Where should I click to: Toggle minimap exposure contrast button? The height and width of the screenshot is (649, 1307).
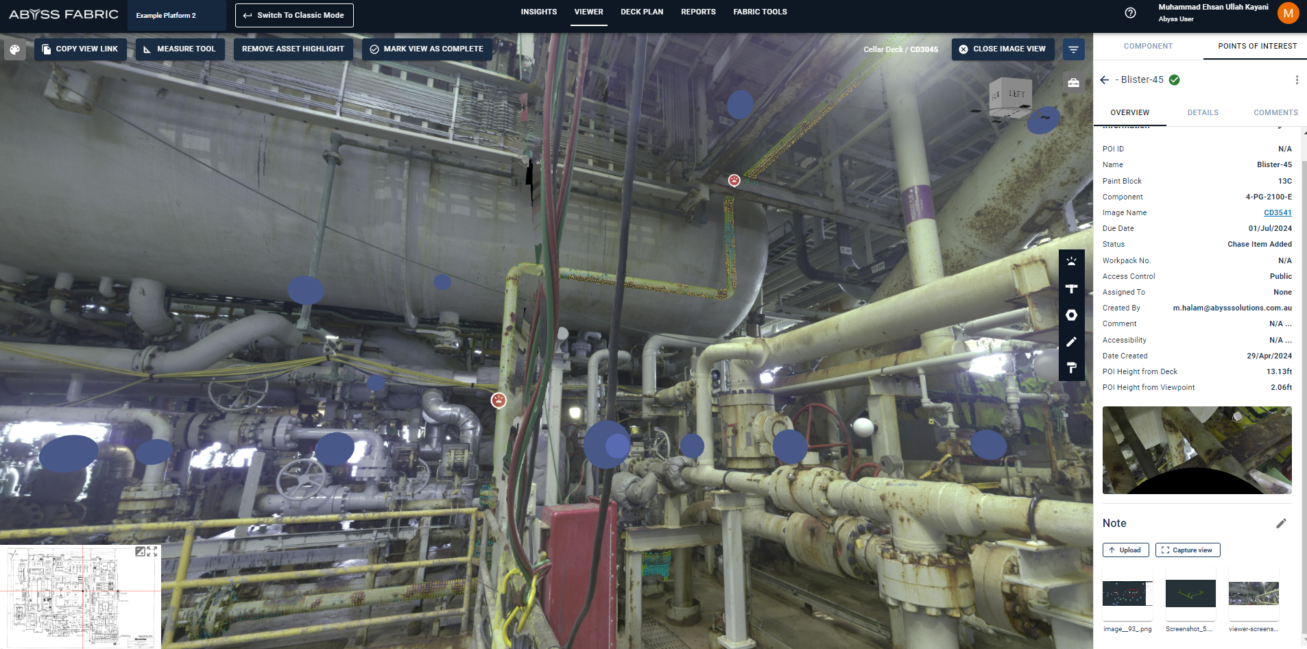[x=140, y=552]
